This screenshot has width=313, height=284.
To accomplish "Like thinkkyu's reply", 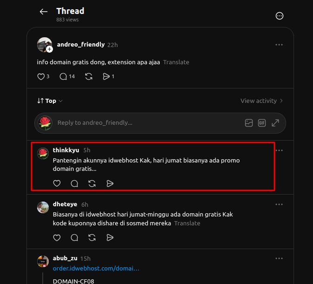I will coord(57,183).
